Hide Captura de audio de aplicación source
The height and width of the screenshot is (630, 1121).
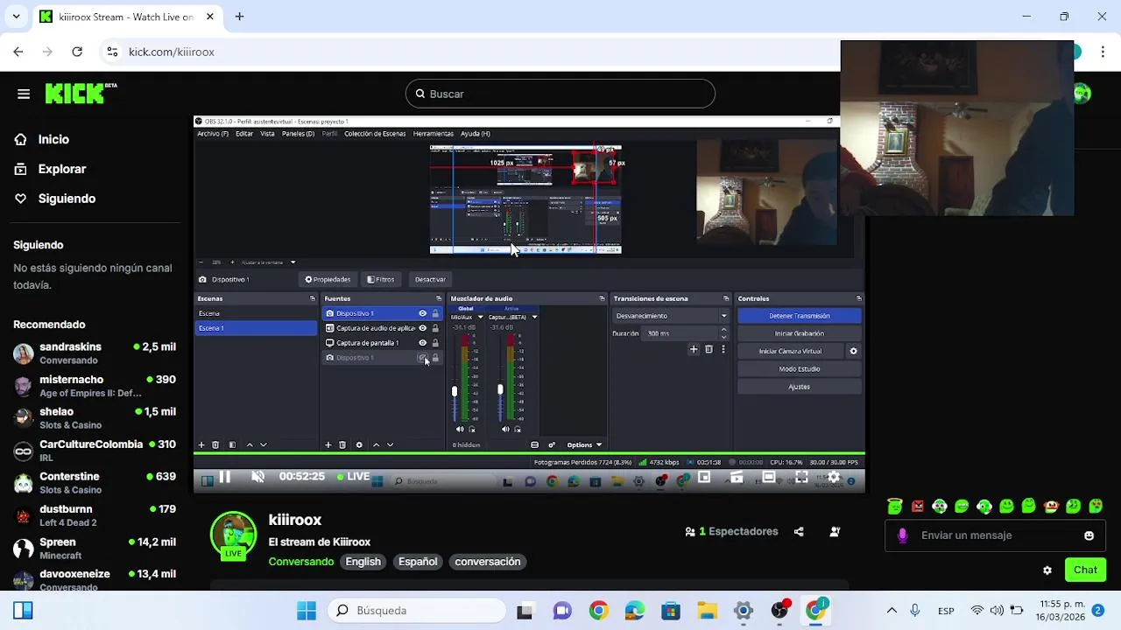click(422, 328)
